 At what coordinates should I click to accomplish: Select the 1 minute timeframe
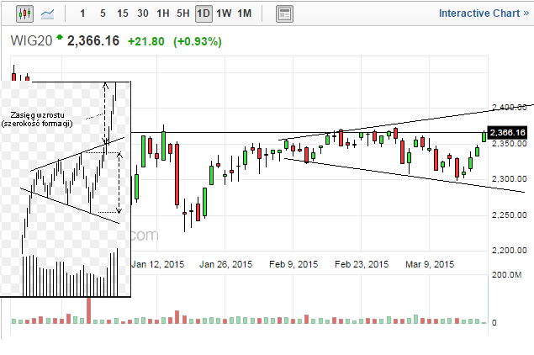pyautogui.click(x=82, y=13)
